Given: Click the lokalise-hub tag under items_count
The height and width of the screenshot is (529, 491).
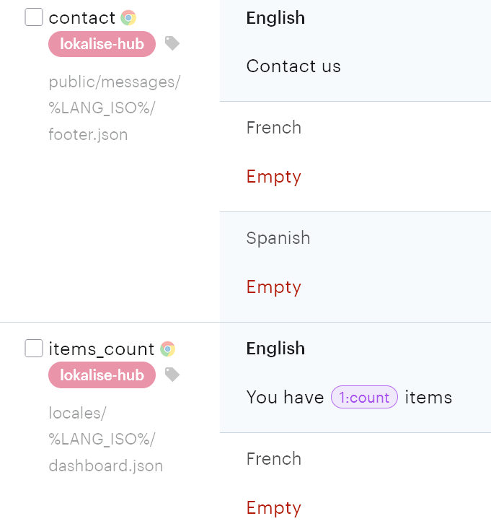Looking at the screenshot, I should pos(102,375).
